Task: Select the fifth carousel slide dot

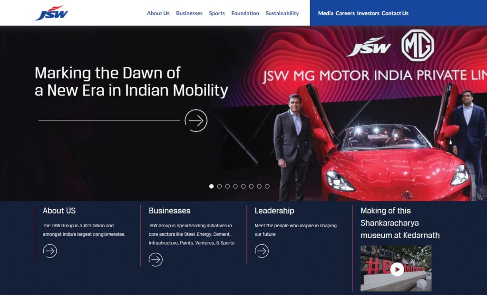Action: [243, 186]
